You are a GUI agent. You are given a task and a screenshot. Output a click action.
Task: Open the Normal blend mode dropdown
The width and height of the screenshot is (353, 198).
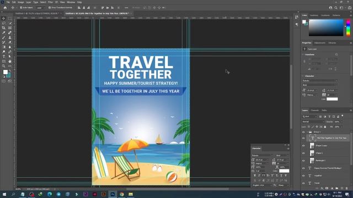(313, 122)
